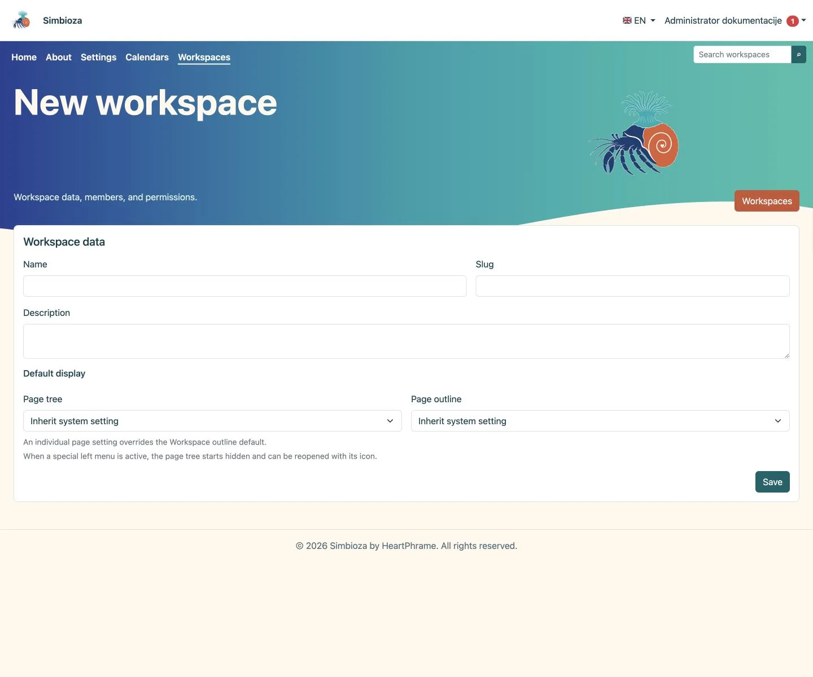813x677 pixels.
Task: Open the Settings menu item
Action: pyautogui.click(x=98, y=57)
